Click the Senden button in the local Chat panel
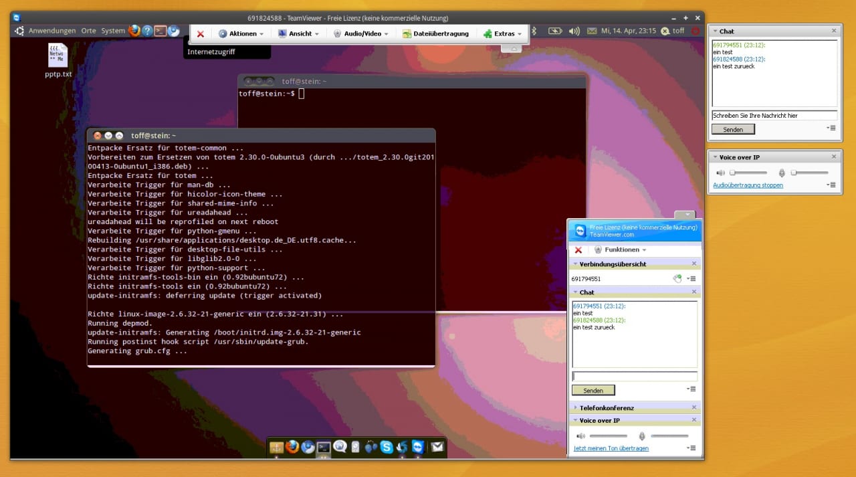 click(x=733, y=129)
